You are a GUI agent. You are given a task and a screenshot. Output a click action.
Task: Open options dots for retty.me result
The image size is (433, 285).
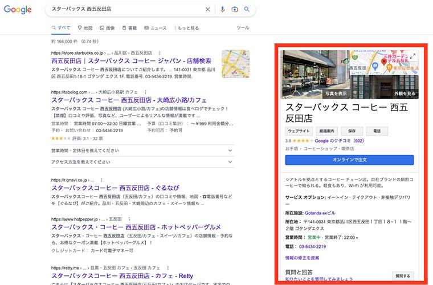(x=168, y=267)
